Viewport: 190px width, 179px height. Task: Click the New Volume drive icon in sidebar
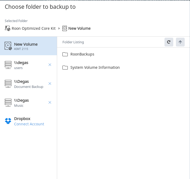[x=8, y=46]
